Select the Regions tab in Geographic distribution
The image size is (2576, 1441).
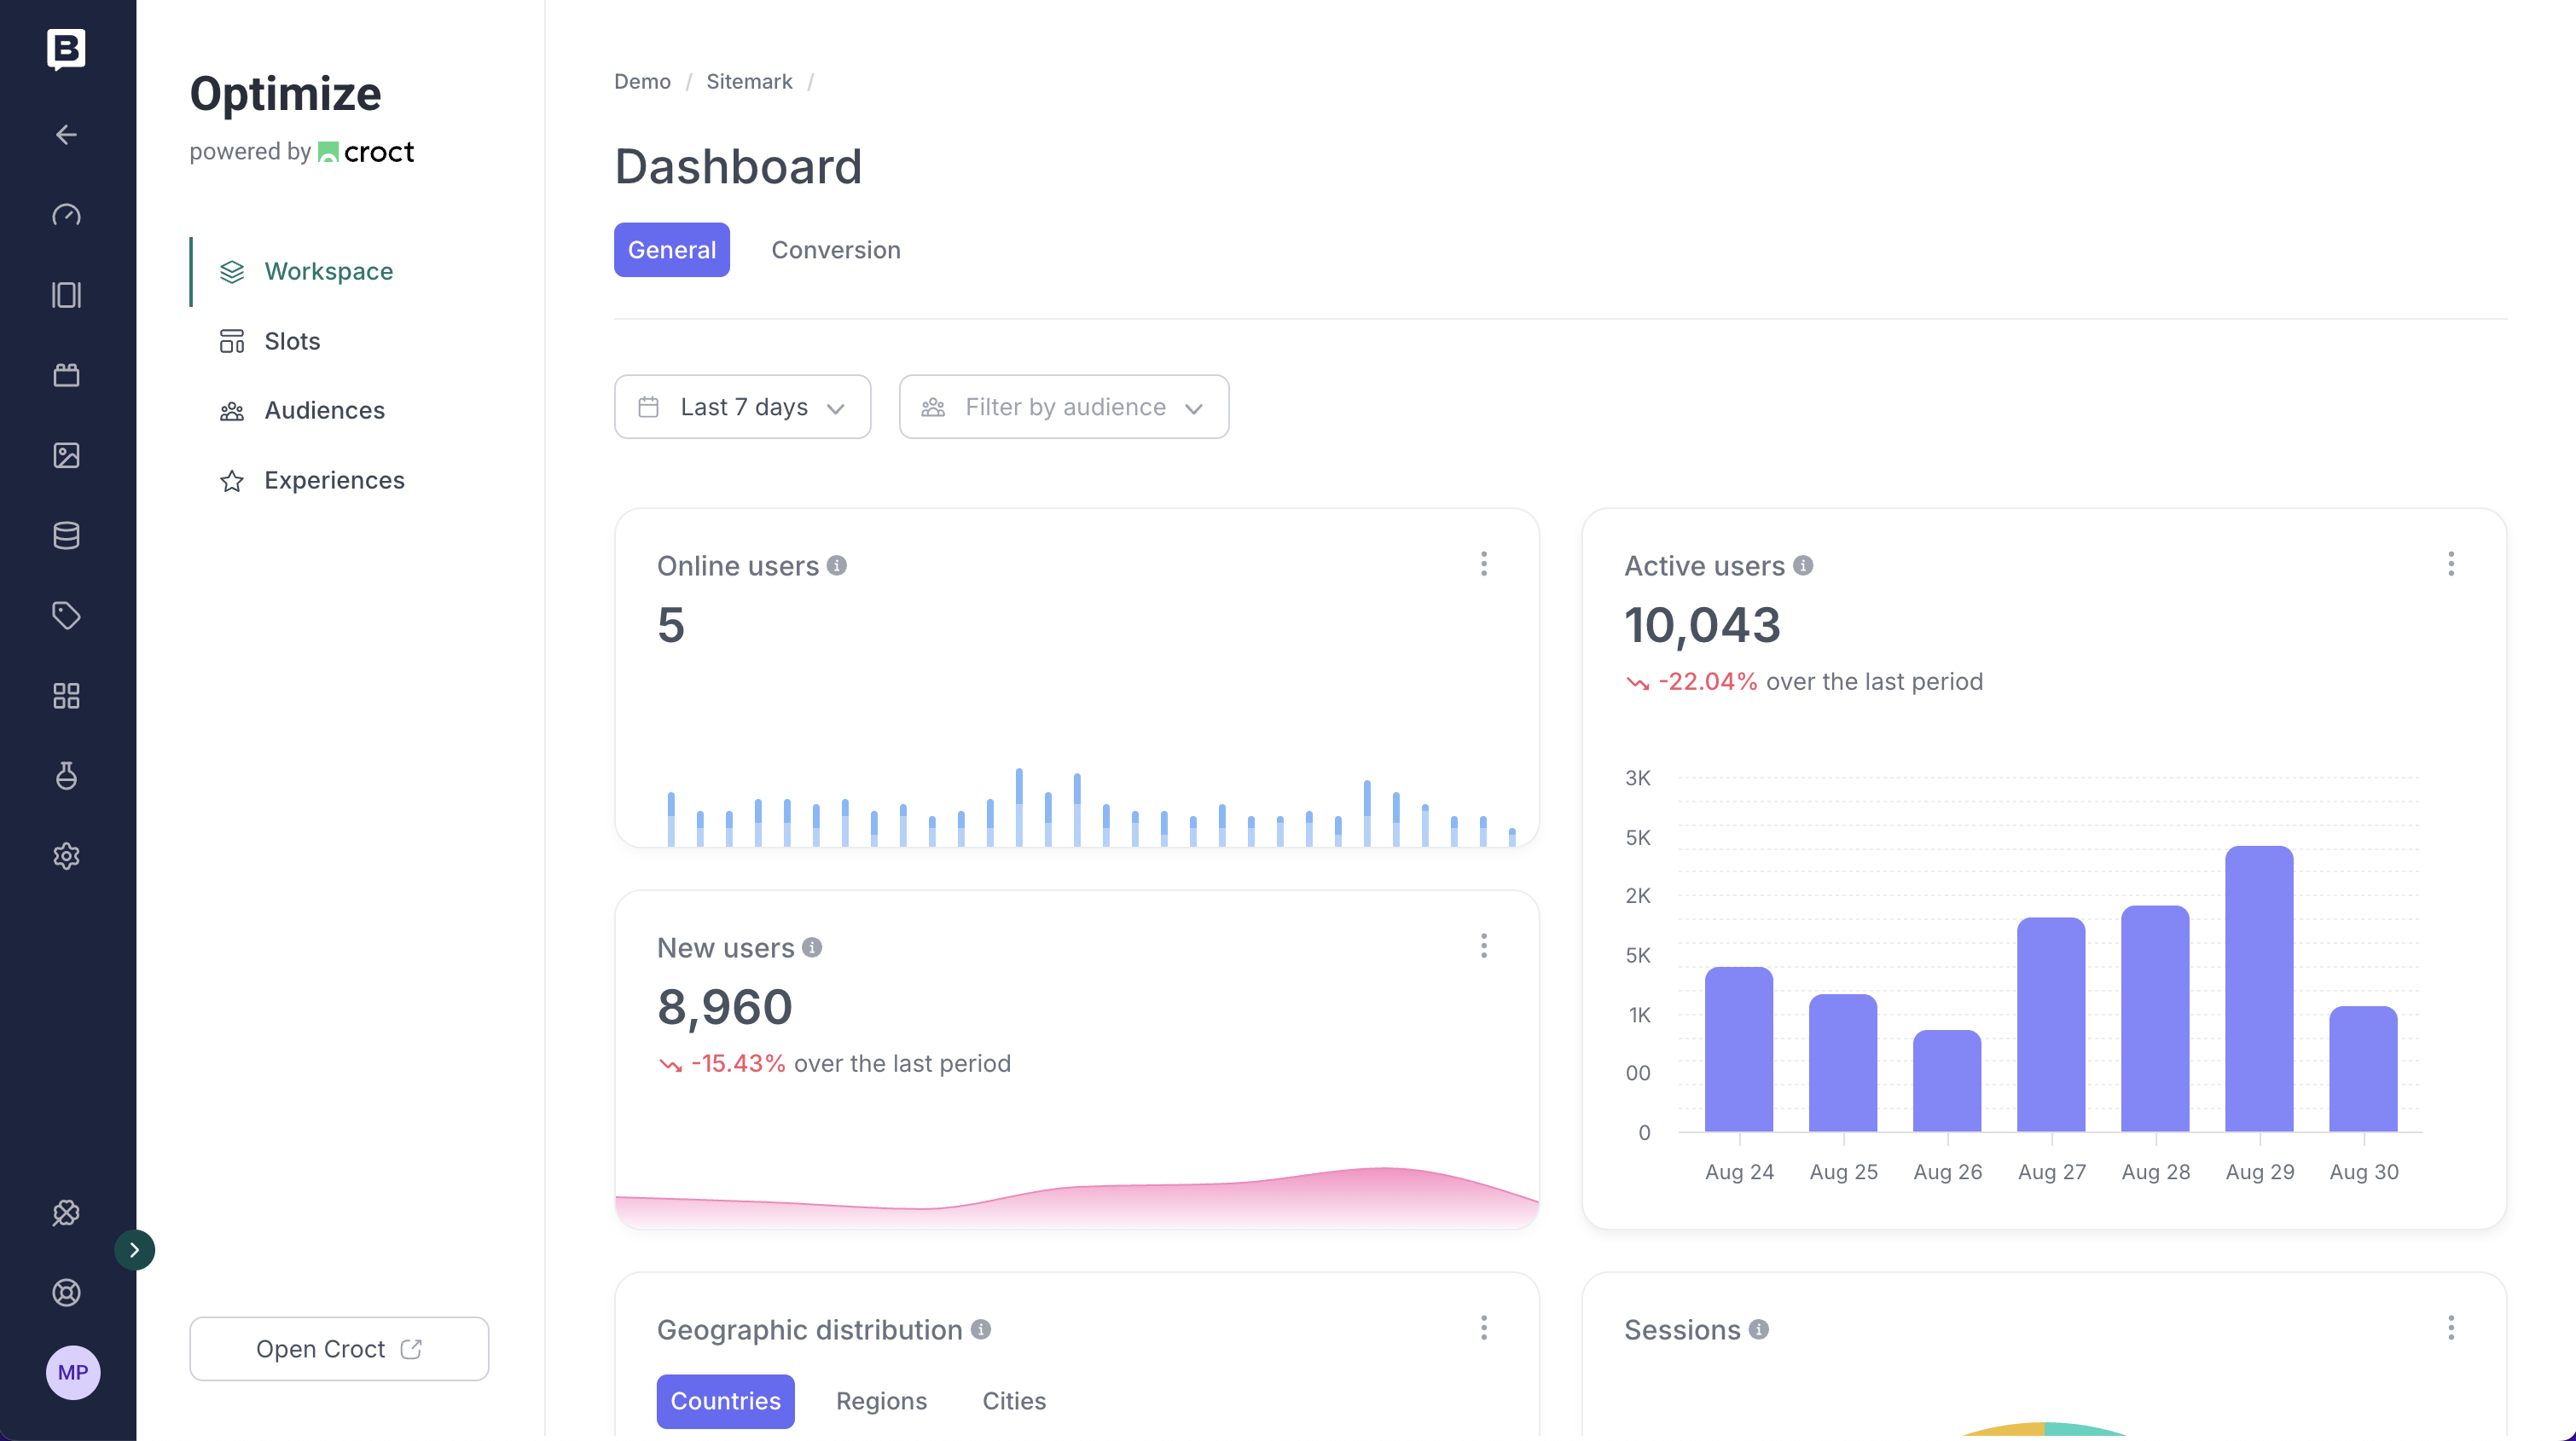[x=880, y=1401]
